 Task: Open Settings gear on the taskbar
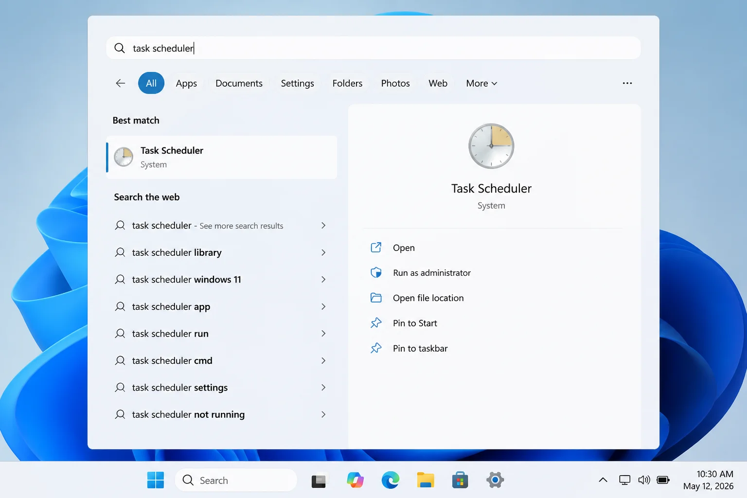click(x=495, y=480)
